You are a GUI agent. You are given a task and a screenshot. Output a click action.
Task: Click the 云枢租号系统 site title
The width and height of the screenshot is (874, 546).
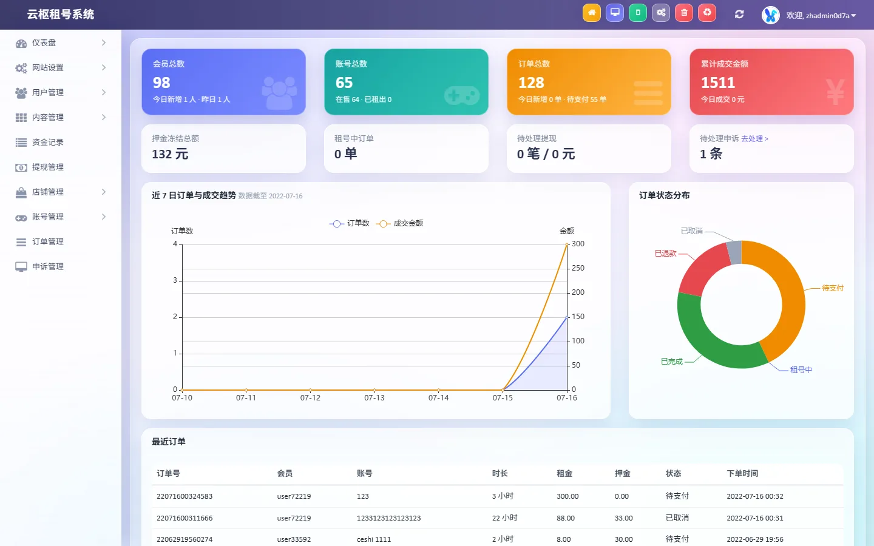pyautogui.click(x=61, y=14)
